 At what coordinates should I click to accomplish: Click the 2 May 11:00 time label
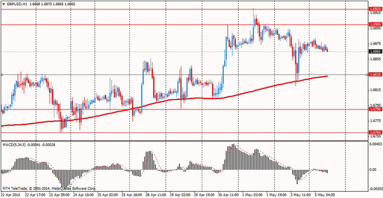point(300,195)
